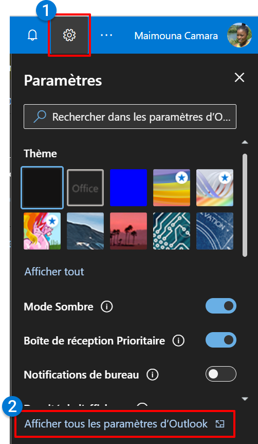Select the solid blue theme swatch
The image size is (258, 444).
coord(128,188)
